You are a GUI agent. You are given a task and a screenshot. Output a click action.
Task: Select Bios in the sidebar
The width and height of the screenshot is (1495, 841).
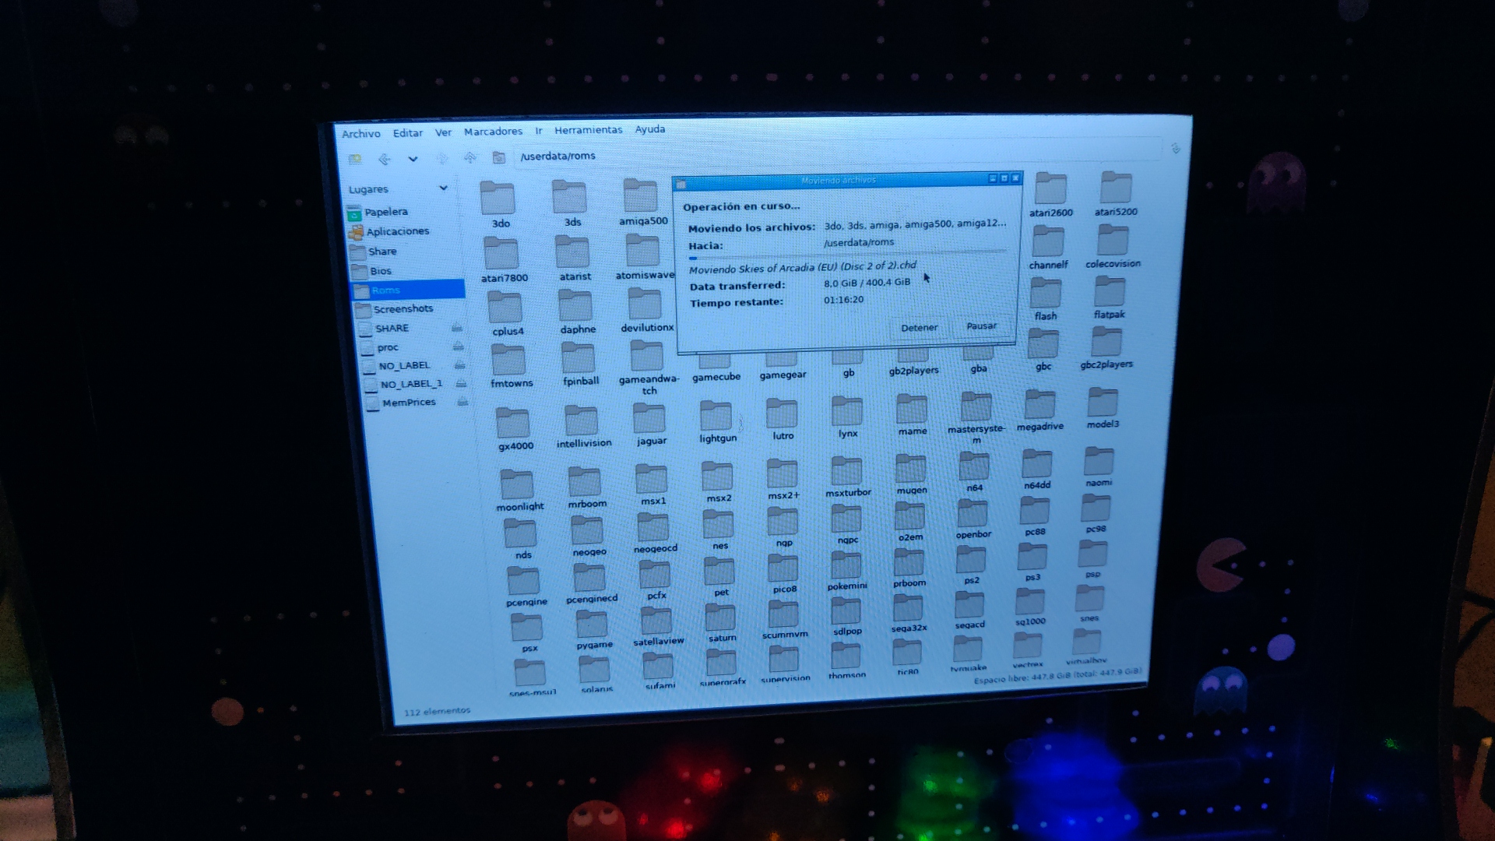pos(381,271)
